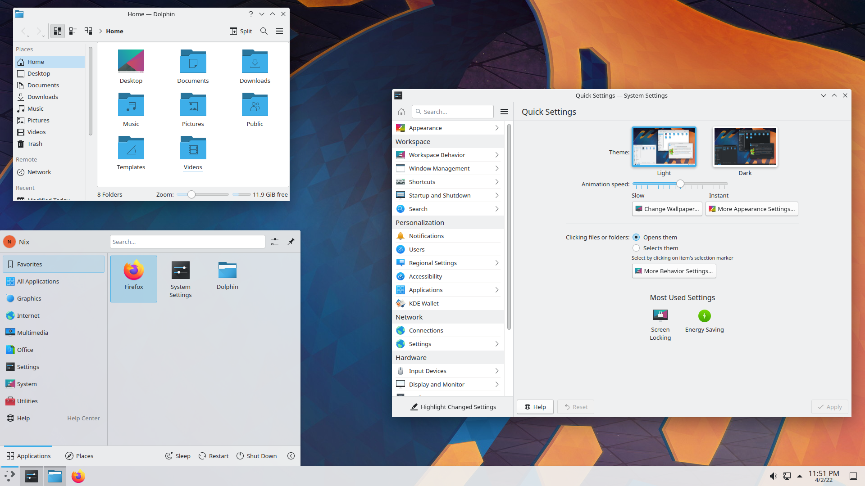
Task: Click Dolphin's search magnifier icon
Action: point(264,31)
